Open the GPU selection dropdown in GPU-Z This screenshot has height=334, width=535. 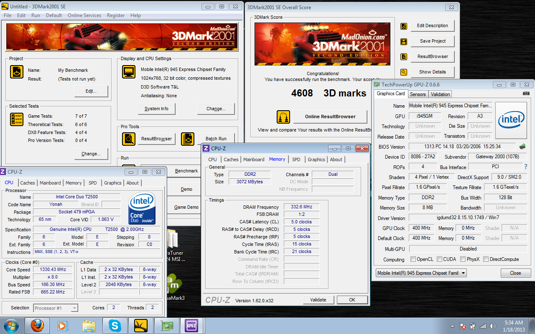pyautogui.click(x=421, y=273)
